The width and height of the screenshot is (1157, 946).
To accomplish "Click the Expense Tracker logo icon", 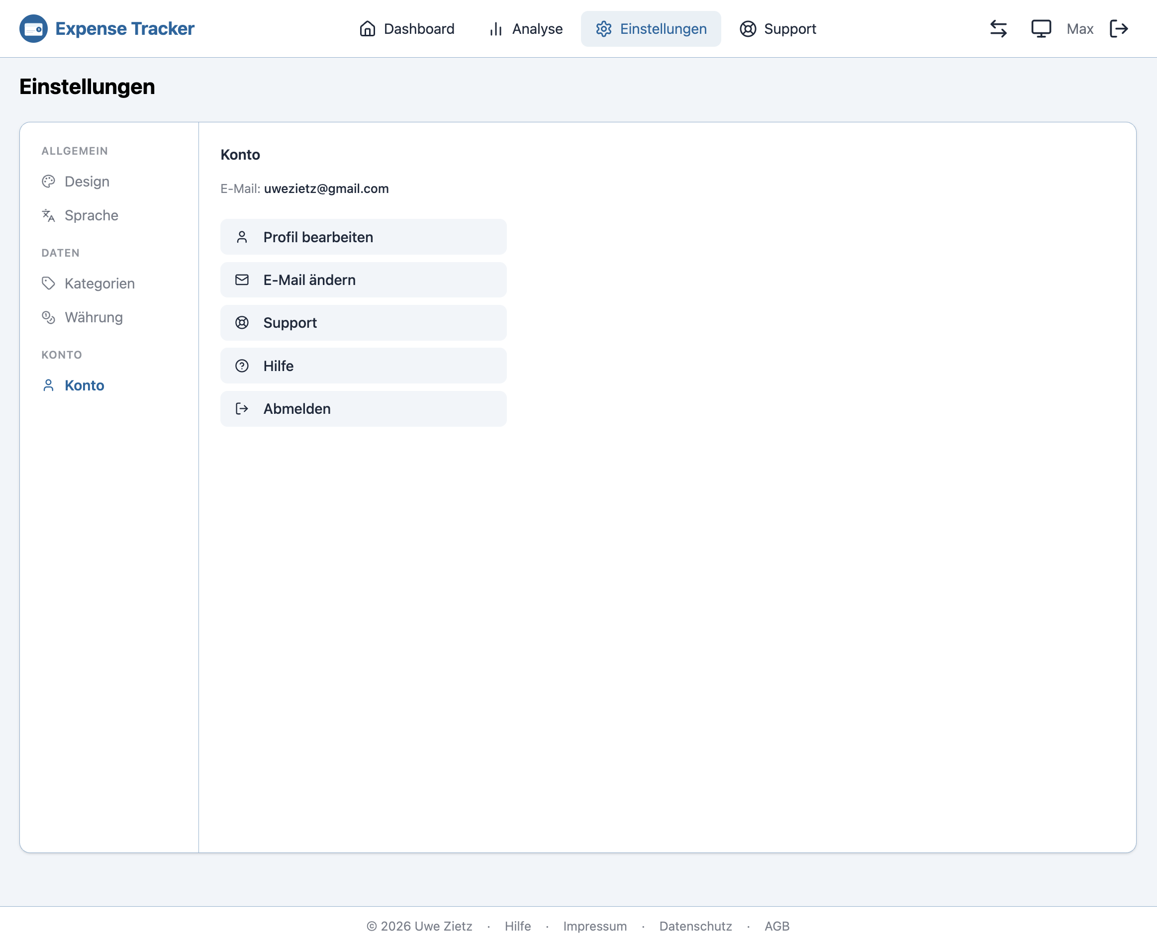I will (x=33, y=29).
